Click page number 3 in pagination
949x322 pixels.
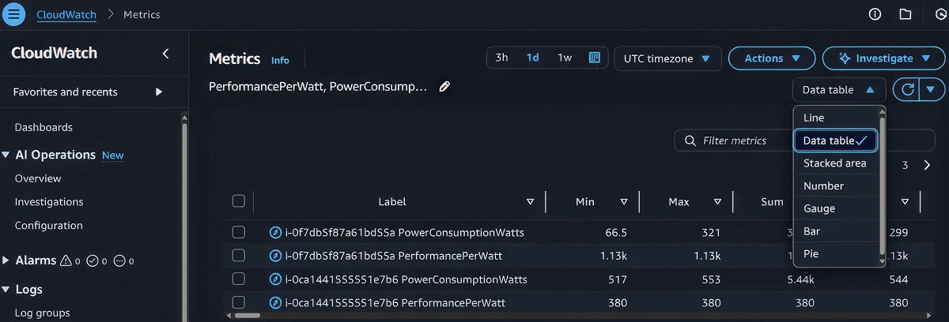pyautogui.click(x=905, y=165)
